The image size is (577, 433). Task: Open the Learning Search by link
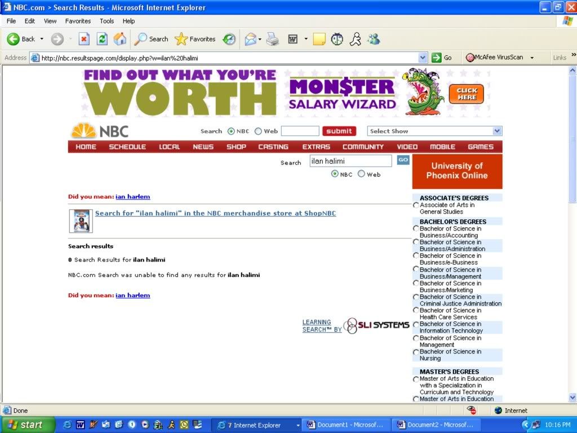click(322, 326)
